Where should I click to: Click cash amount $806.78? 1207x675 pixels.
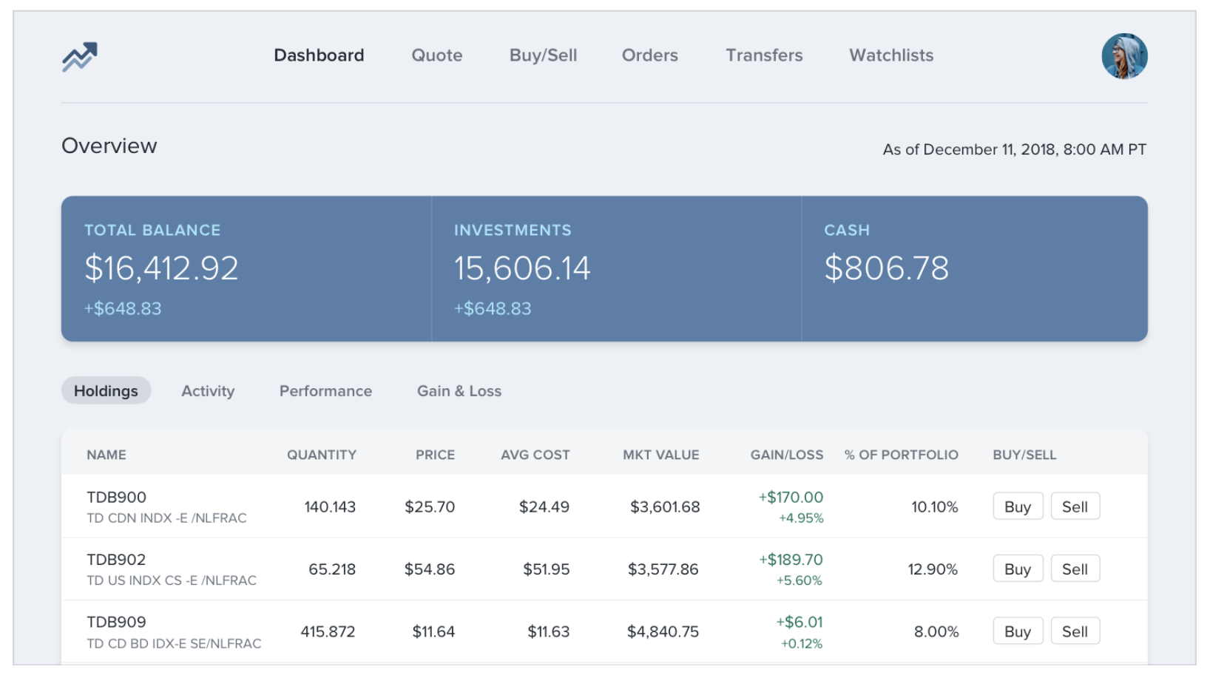click(886, 268)
